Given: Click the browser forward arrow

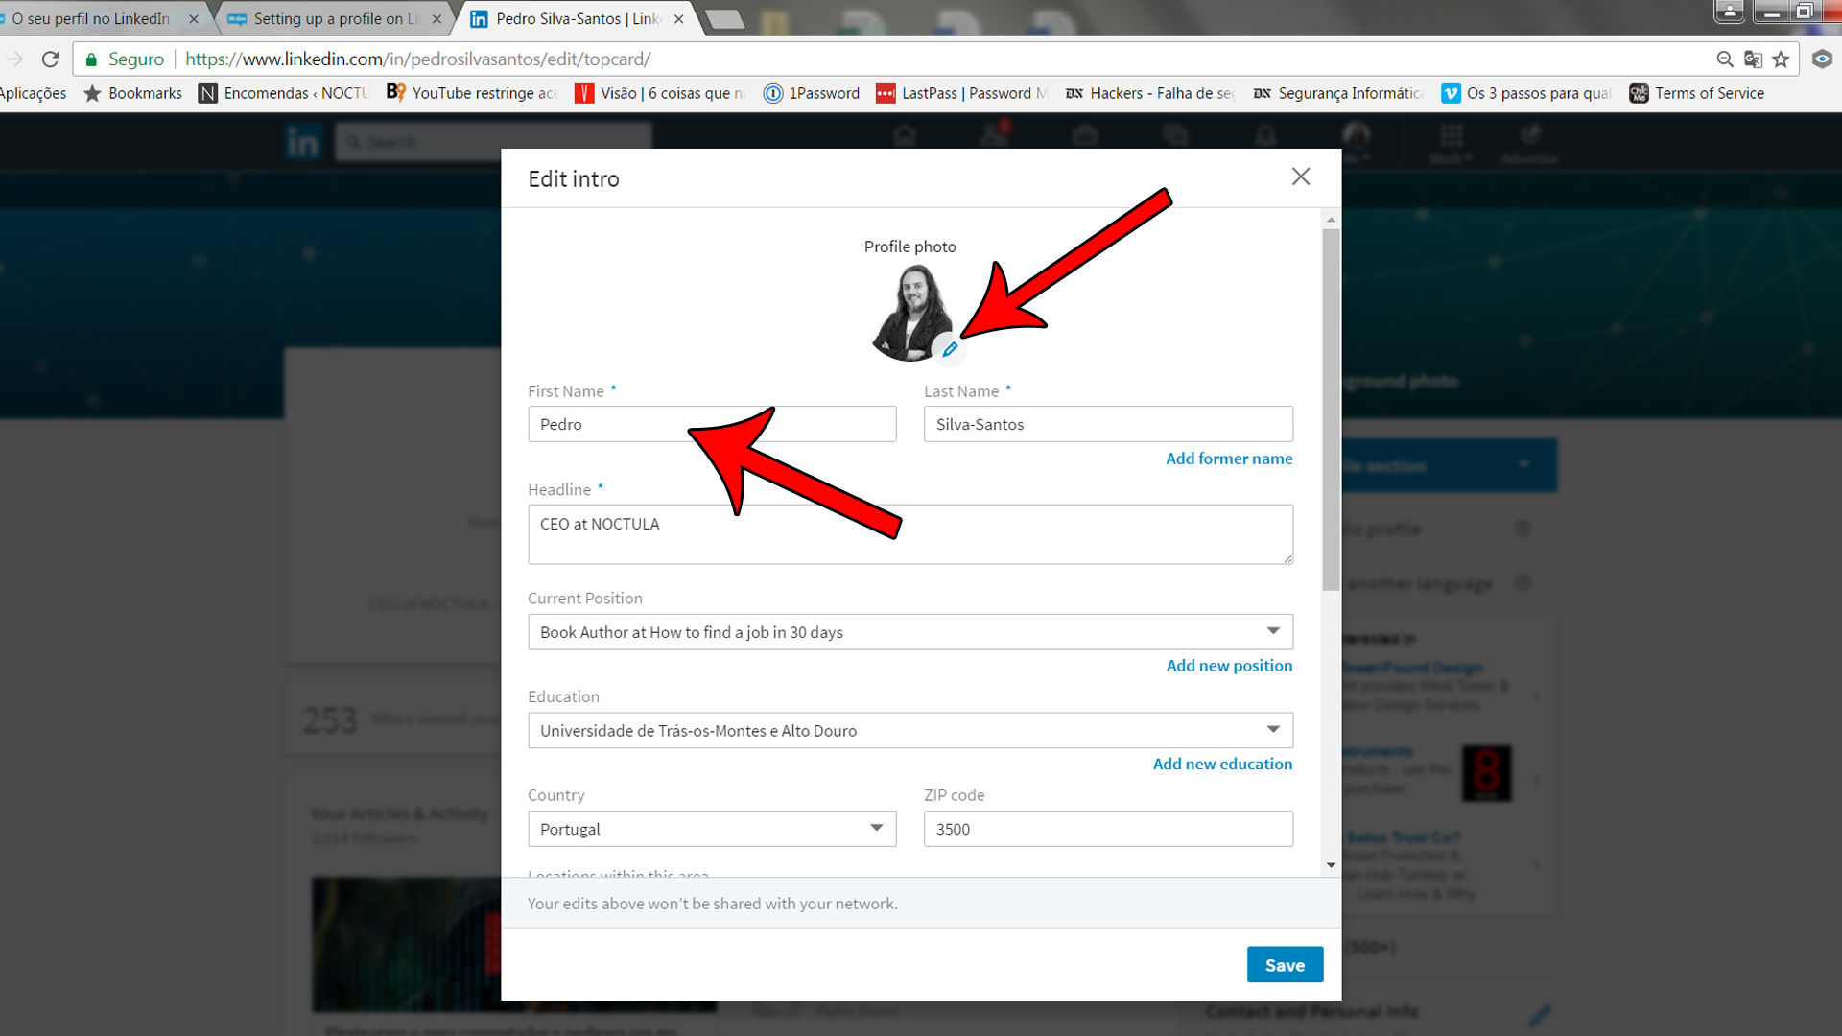Looking at the screenshot, I should click(x=14, y=59).
